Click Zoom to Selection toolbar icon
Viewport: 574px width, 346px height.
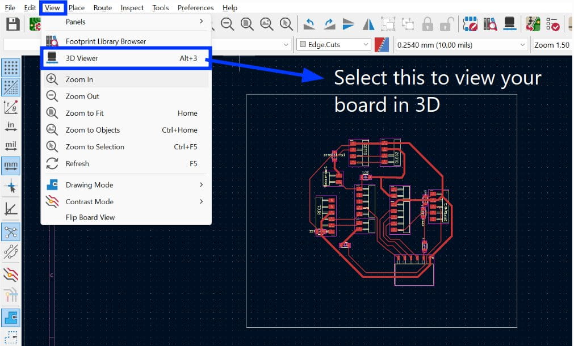pos(286,24)
